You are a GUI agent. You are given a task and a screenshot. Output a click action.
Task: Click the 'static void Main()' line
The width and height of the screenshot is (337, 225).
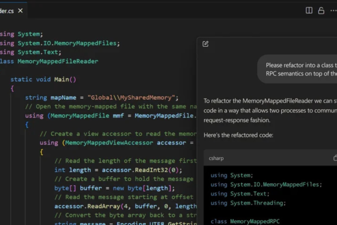(x=43, y=80)
